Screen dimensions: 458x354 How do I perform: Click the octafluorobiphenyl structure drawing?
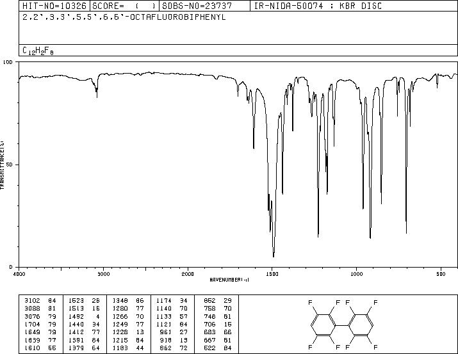point(343,325)
